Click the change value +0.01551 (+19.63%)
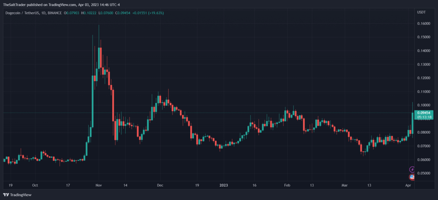Image resolution: width=438 pixels, height=200 pixels. click(x=148, y=13)
